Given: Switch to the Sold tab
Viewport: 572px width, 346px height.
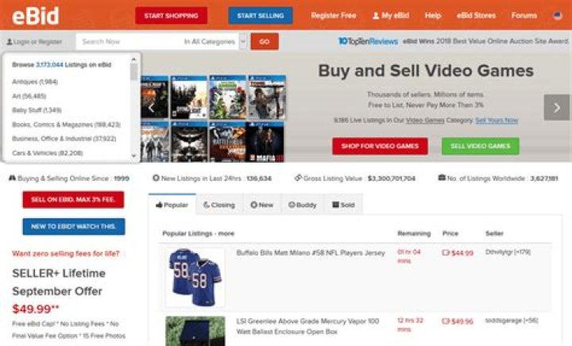Looking at the screenshot, I should point(344,205).
